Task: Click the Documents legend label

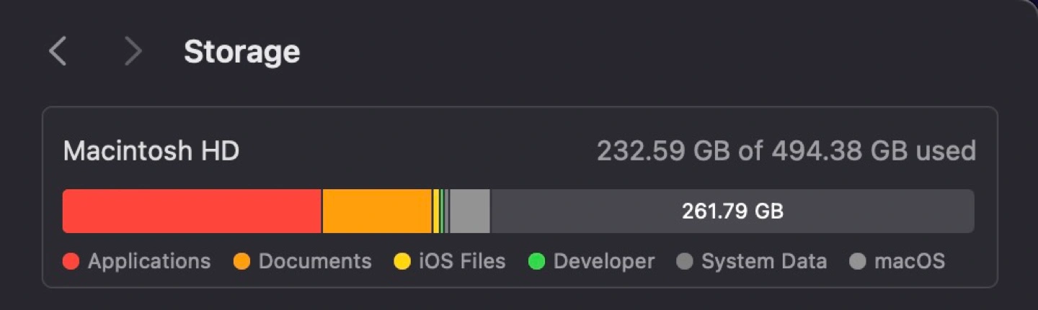Action: click(315, 261)
